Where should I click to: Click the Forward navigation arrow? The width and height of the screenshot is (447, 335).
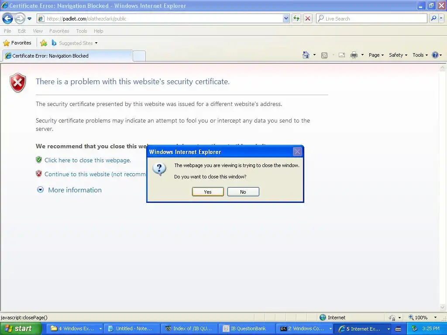[20, 19]
